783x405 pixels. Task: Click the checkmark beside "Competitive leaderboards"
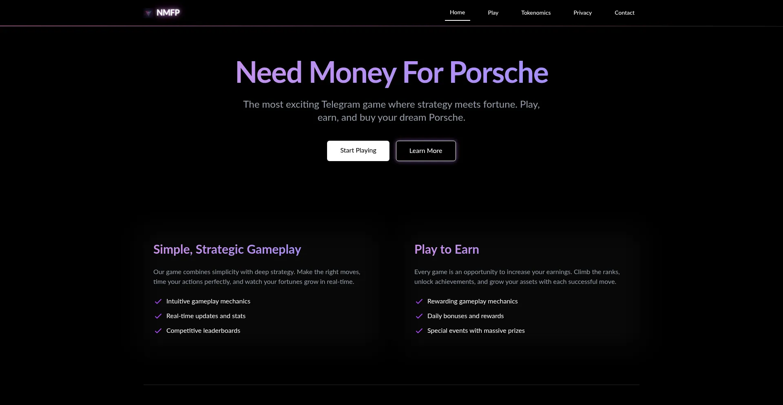click(x=158, y=331)
